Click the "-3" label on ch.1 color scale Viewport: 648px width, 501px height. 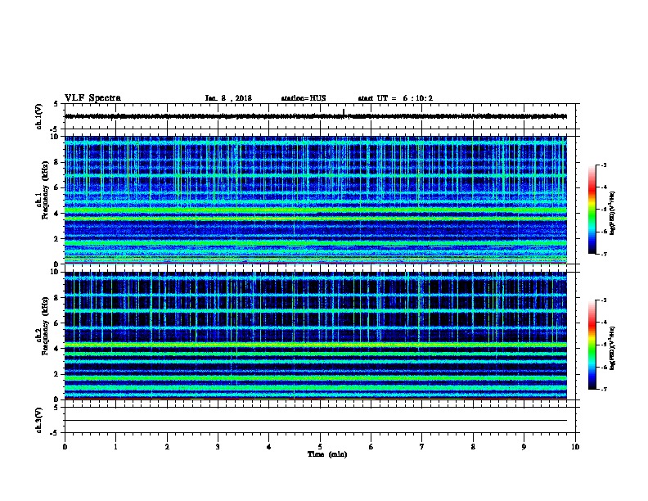(x=603, y=165)
